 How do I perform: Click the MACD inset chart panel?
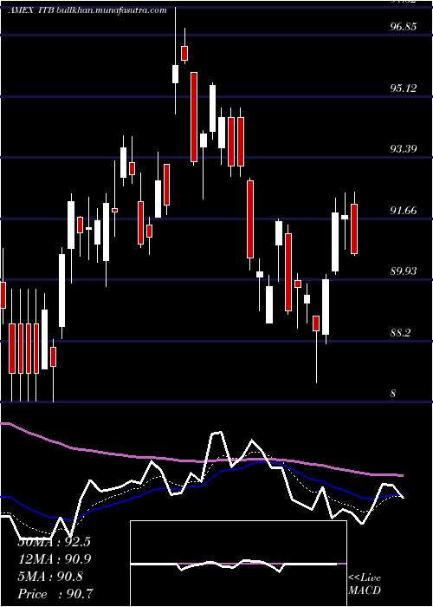[x=238, y=564]
